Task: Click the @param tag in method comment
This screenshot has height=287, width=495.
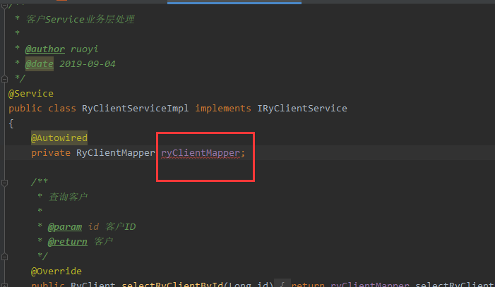Action: click(65, 227)
